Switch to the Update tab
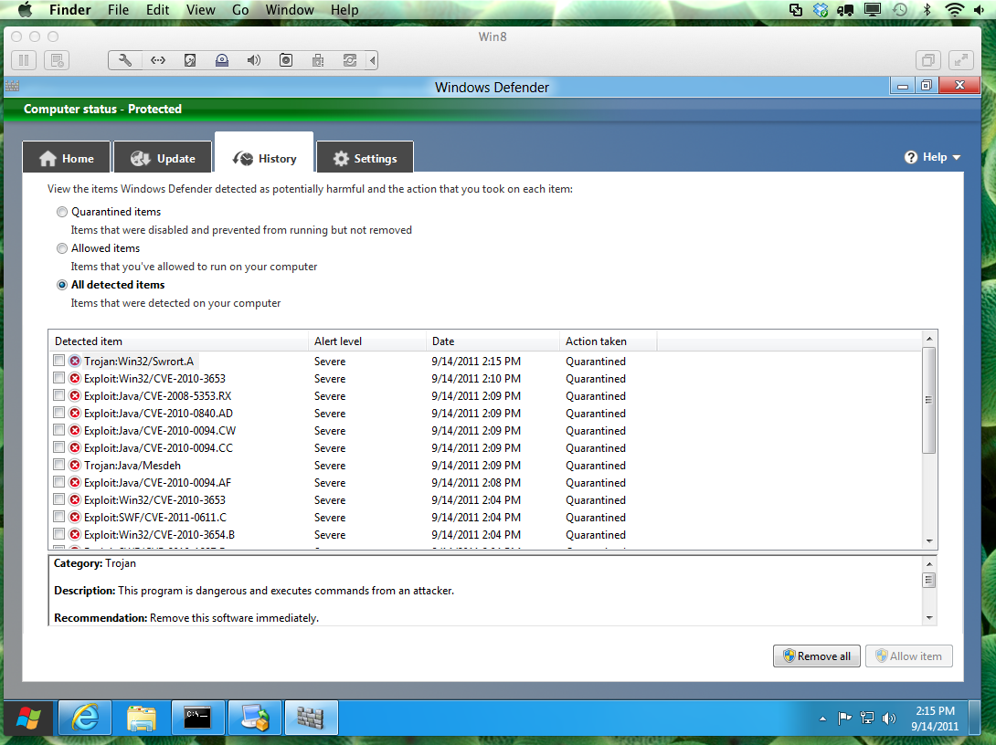The height and width of the screenshot is (745, 996). tap(163, 157)
